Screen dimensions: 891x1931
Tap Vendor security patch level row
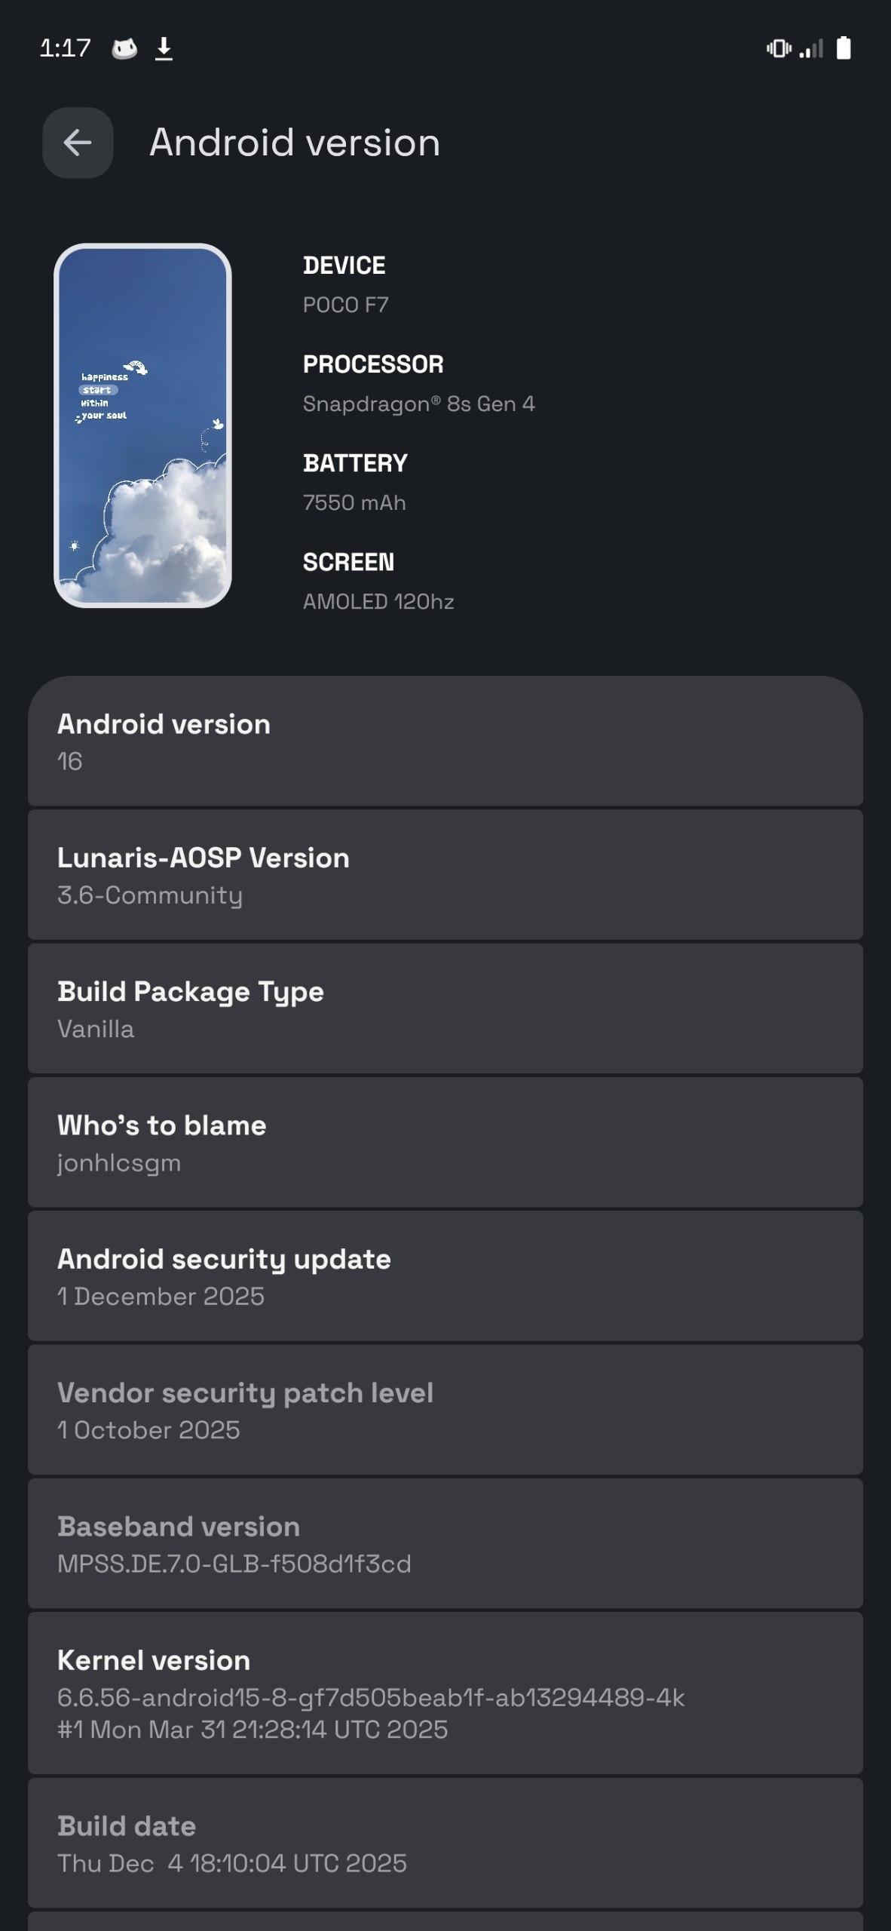pos(445,1410)
